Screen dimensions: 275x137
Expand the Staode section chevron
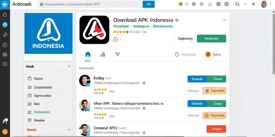(x=69, y=130)
